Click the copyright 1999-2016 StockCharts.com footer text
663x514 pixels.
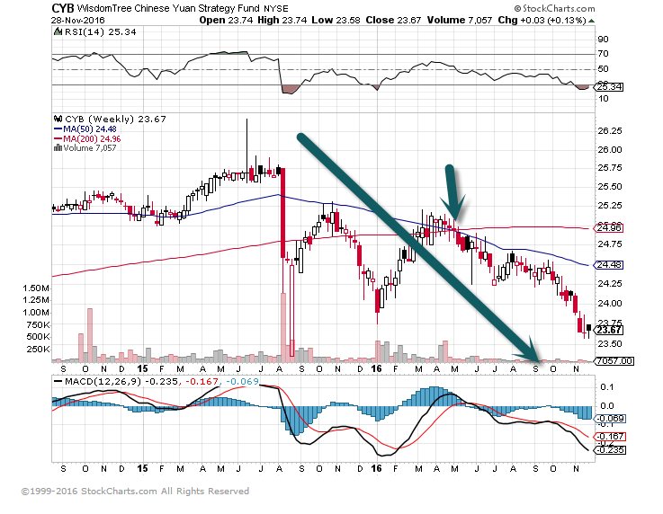(135, 492)
